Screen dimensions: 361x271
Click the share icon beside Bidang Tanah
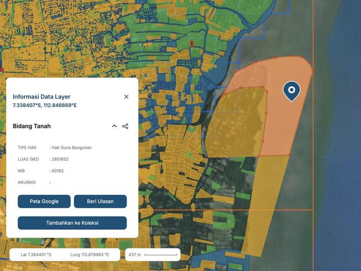(x=125, y=126)
